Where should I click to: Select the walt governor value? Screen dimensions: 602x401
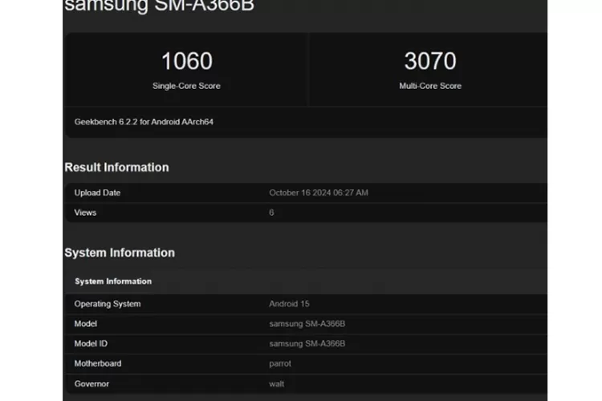(x=276, y=383)
